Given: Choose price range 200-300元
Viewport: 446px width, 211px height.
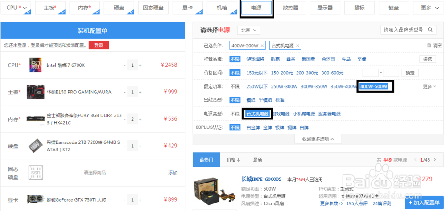Looking at the screenshot, I should coord(307,73).
